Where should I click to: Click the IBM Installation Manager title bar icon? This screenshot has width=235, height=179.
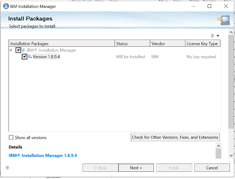6,6
